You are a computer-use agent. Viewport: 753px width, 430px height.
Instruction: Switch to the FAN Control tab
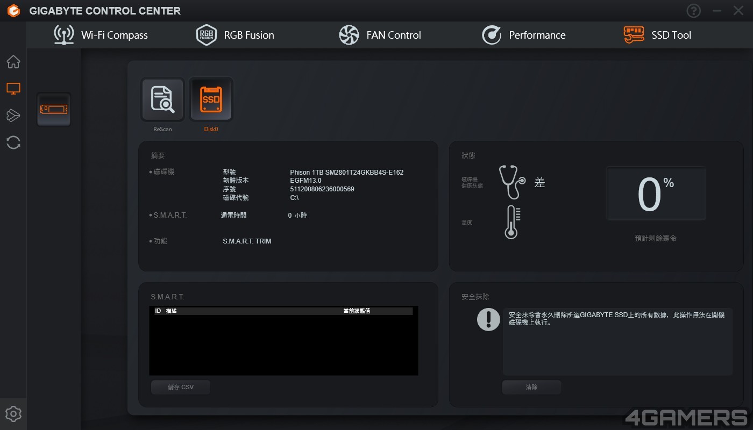(380, 35)
